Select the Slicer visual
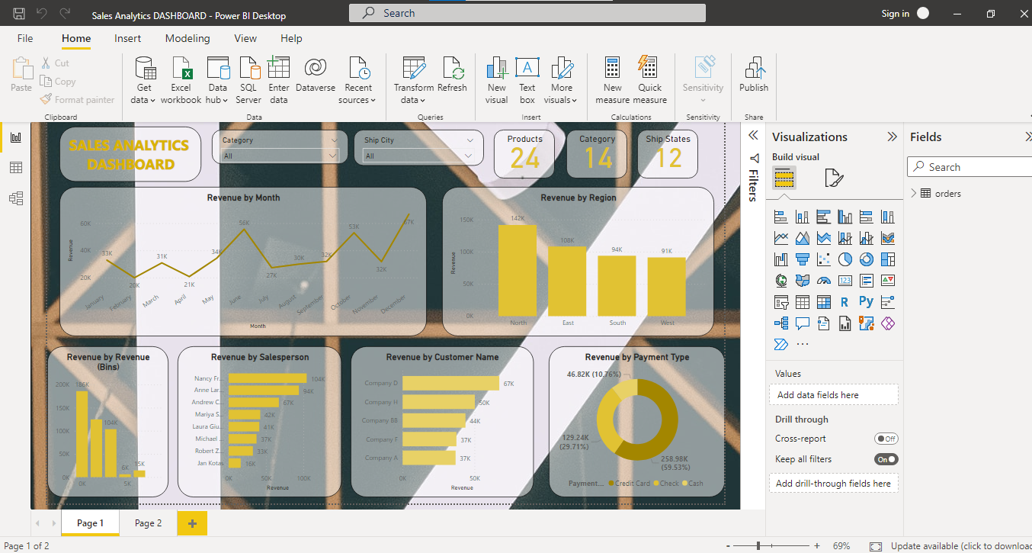Image resolution: width=1032 pixels, height=553 pixels. [x=780, y=301]
